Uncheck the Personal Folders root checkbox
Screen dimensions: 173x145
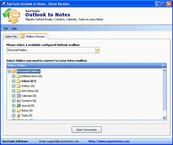pos(9,71)
